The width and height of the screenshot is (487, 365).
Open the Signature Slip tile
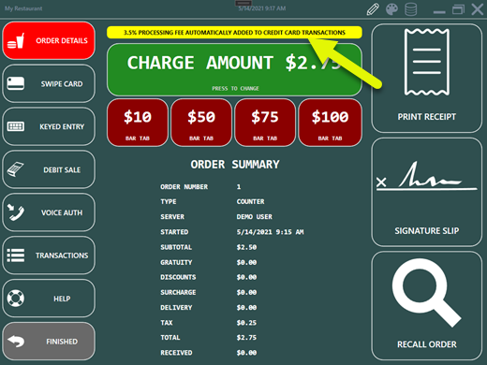coord(427,192)
